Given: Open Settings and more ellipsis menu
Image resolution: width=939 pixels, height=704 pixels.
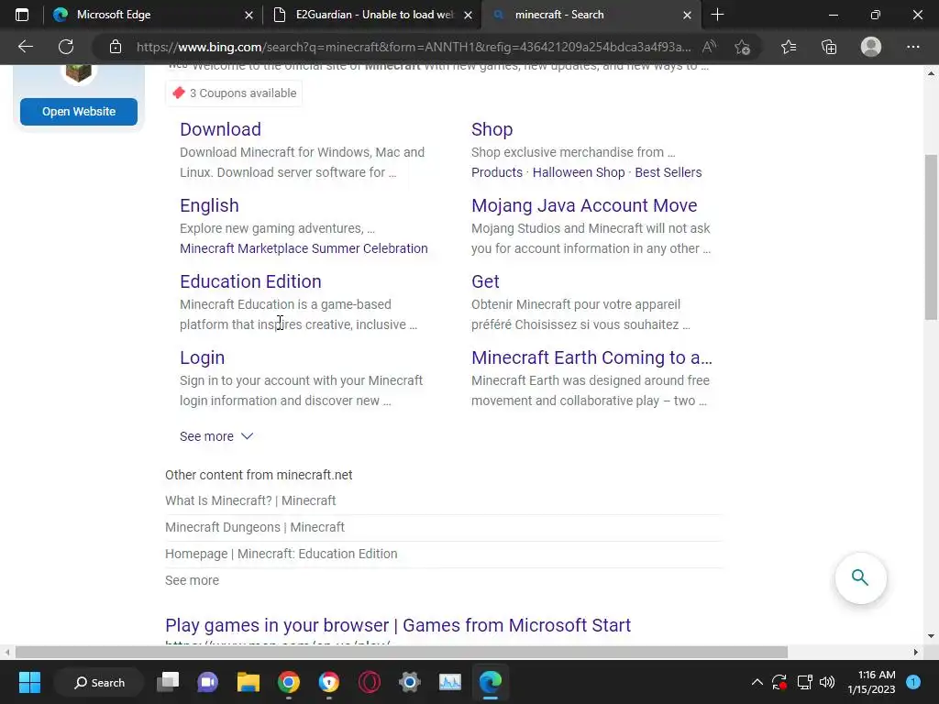Looking at the screenshot, I should point(912,47).
